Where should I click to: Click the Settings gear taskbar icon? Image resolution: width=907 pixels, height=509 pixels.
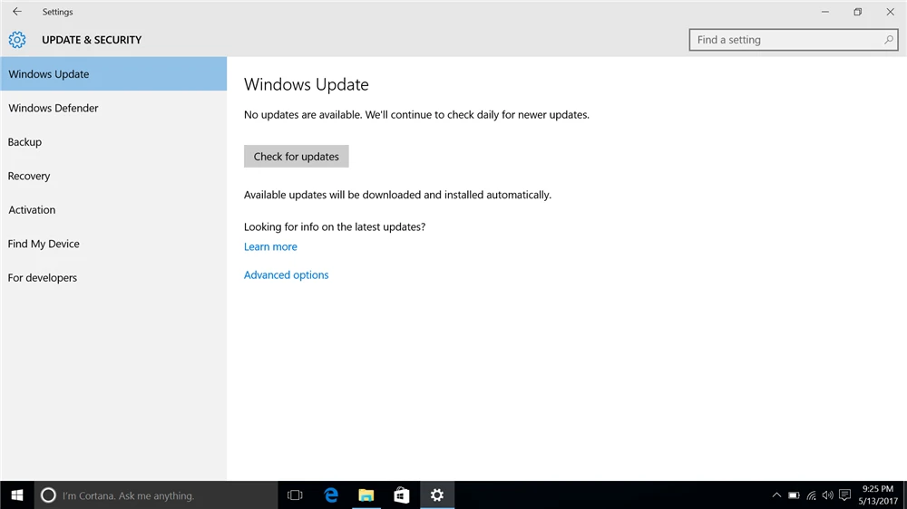point(437,495)
